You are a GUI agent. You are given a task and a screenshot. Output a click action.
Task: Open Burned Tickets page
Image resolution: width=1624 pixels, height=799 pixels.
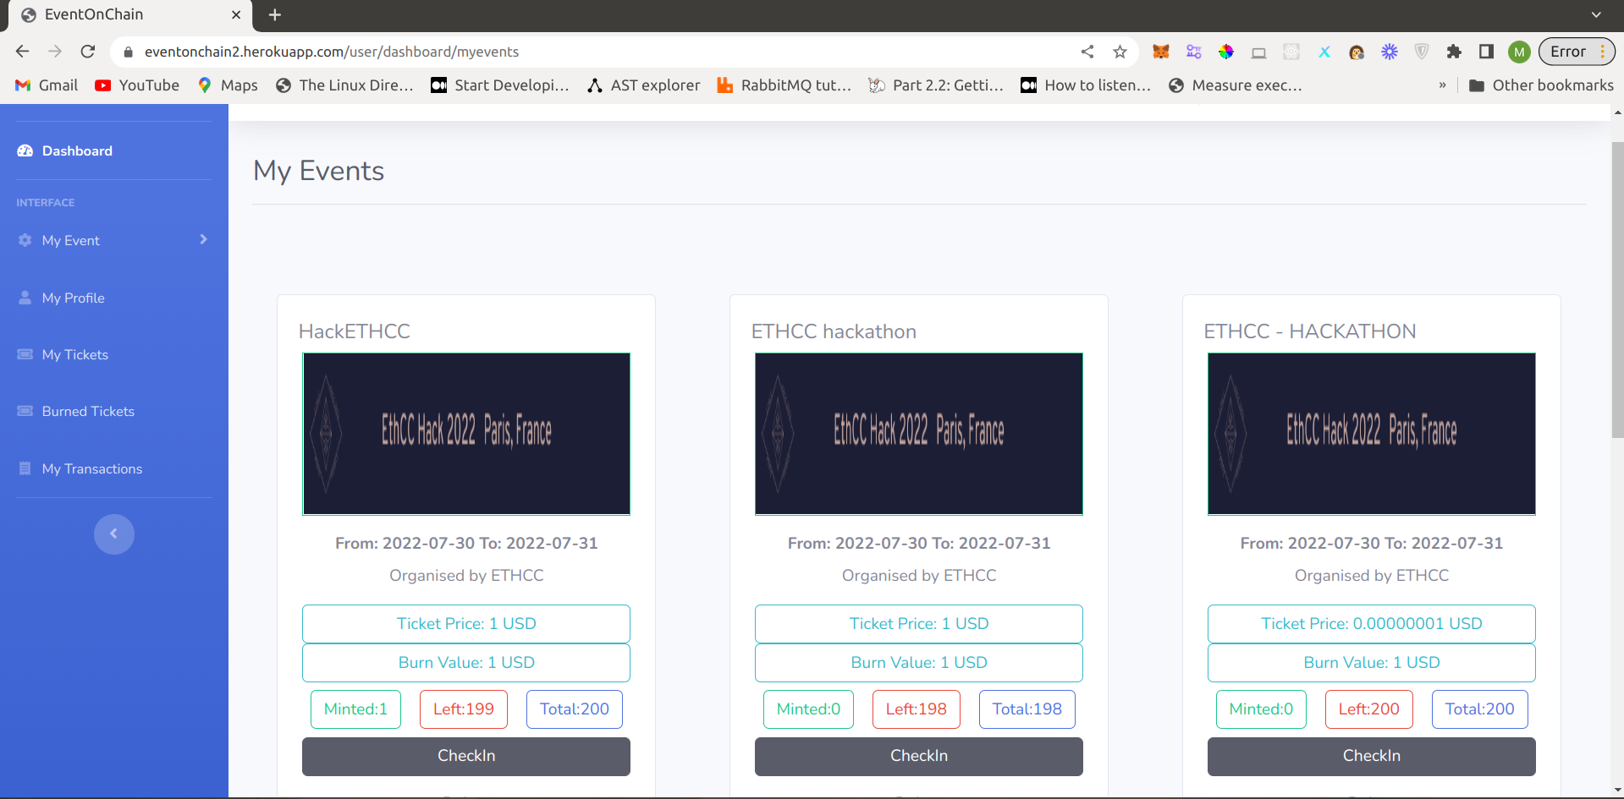pos(88,411)
